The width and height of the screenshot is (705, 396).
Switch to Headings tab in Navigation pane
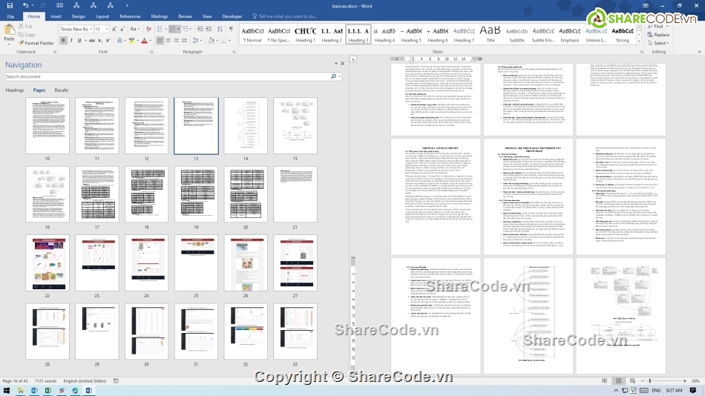15,90
